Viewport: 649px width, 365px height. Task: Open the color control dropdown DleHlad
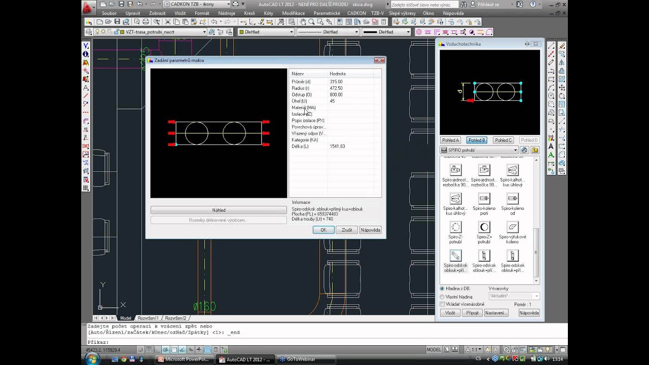pos(266,32)
